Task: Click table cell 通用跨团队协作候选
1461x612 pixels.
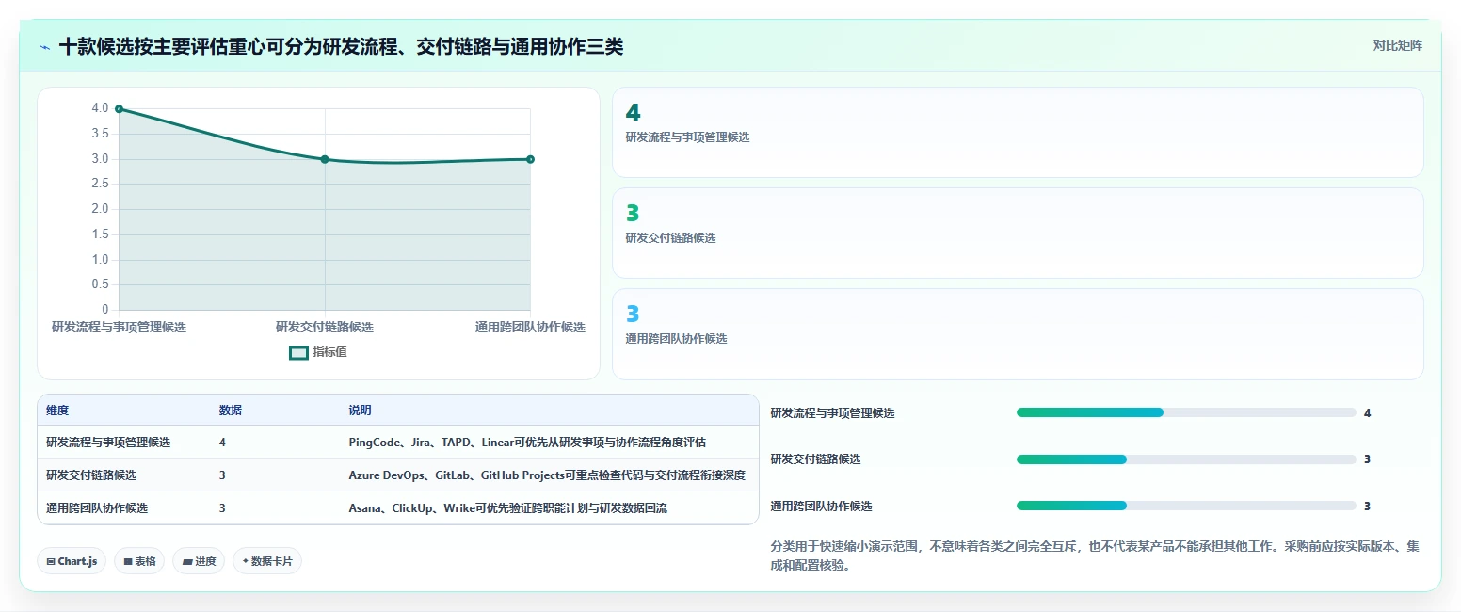Action: [97, 507]
